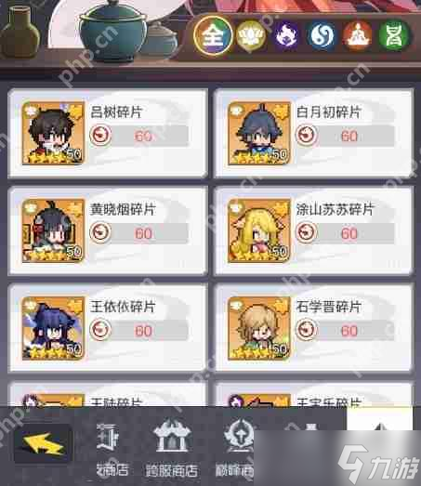Viewport: 421px width, 486px height.
Task: Click the yellow back arrow button
Action: (x=43, y=443)
